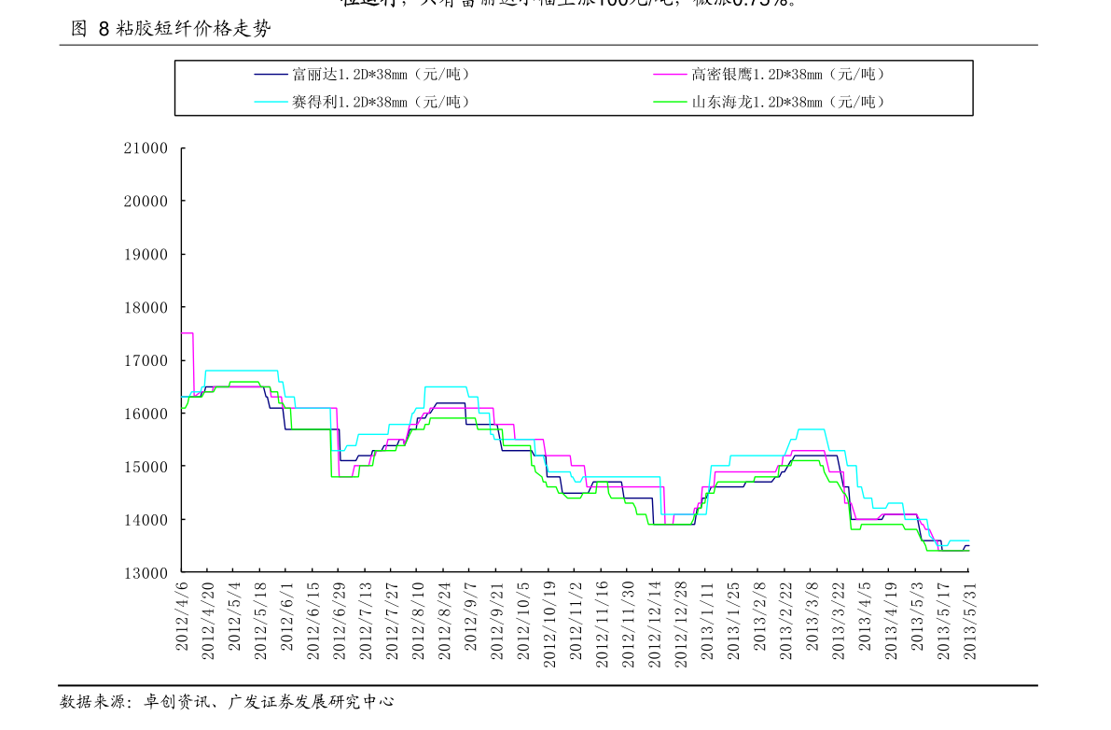Click the magenta line's initial spike at far left
The image size is (1111, 730).
click(x=187, y=332)
